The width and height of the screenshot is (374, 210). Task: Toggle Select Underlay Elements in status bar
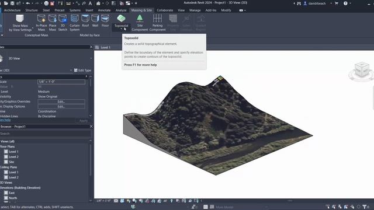point(334,207)
